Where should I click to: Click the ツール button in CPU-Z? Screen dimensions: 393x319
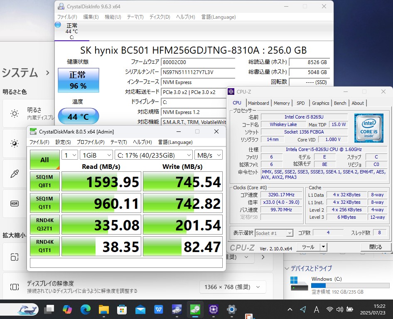pos(308,247)
